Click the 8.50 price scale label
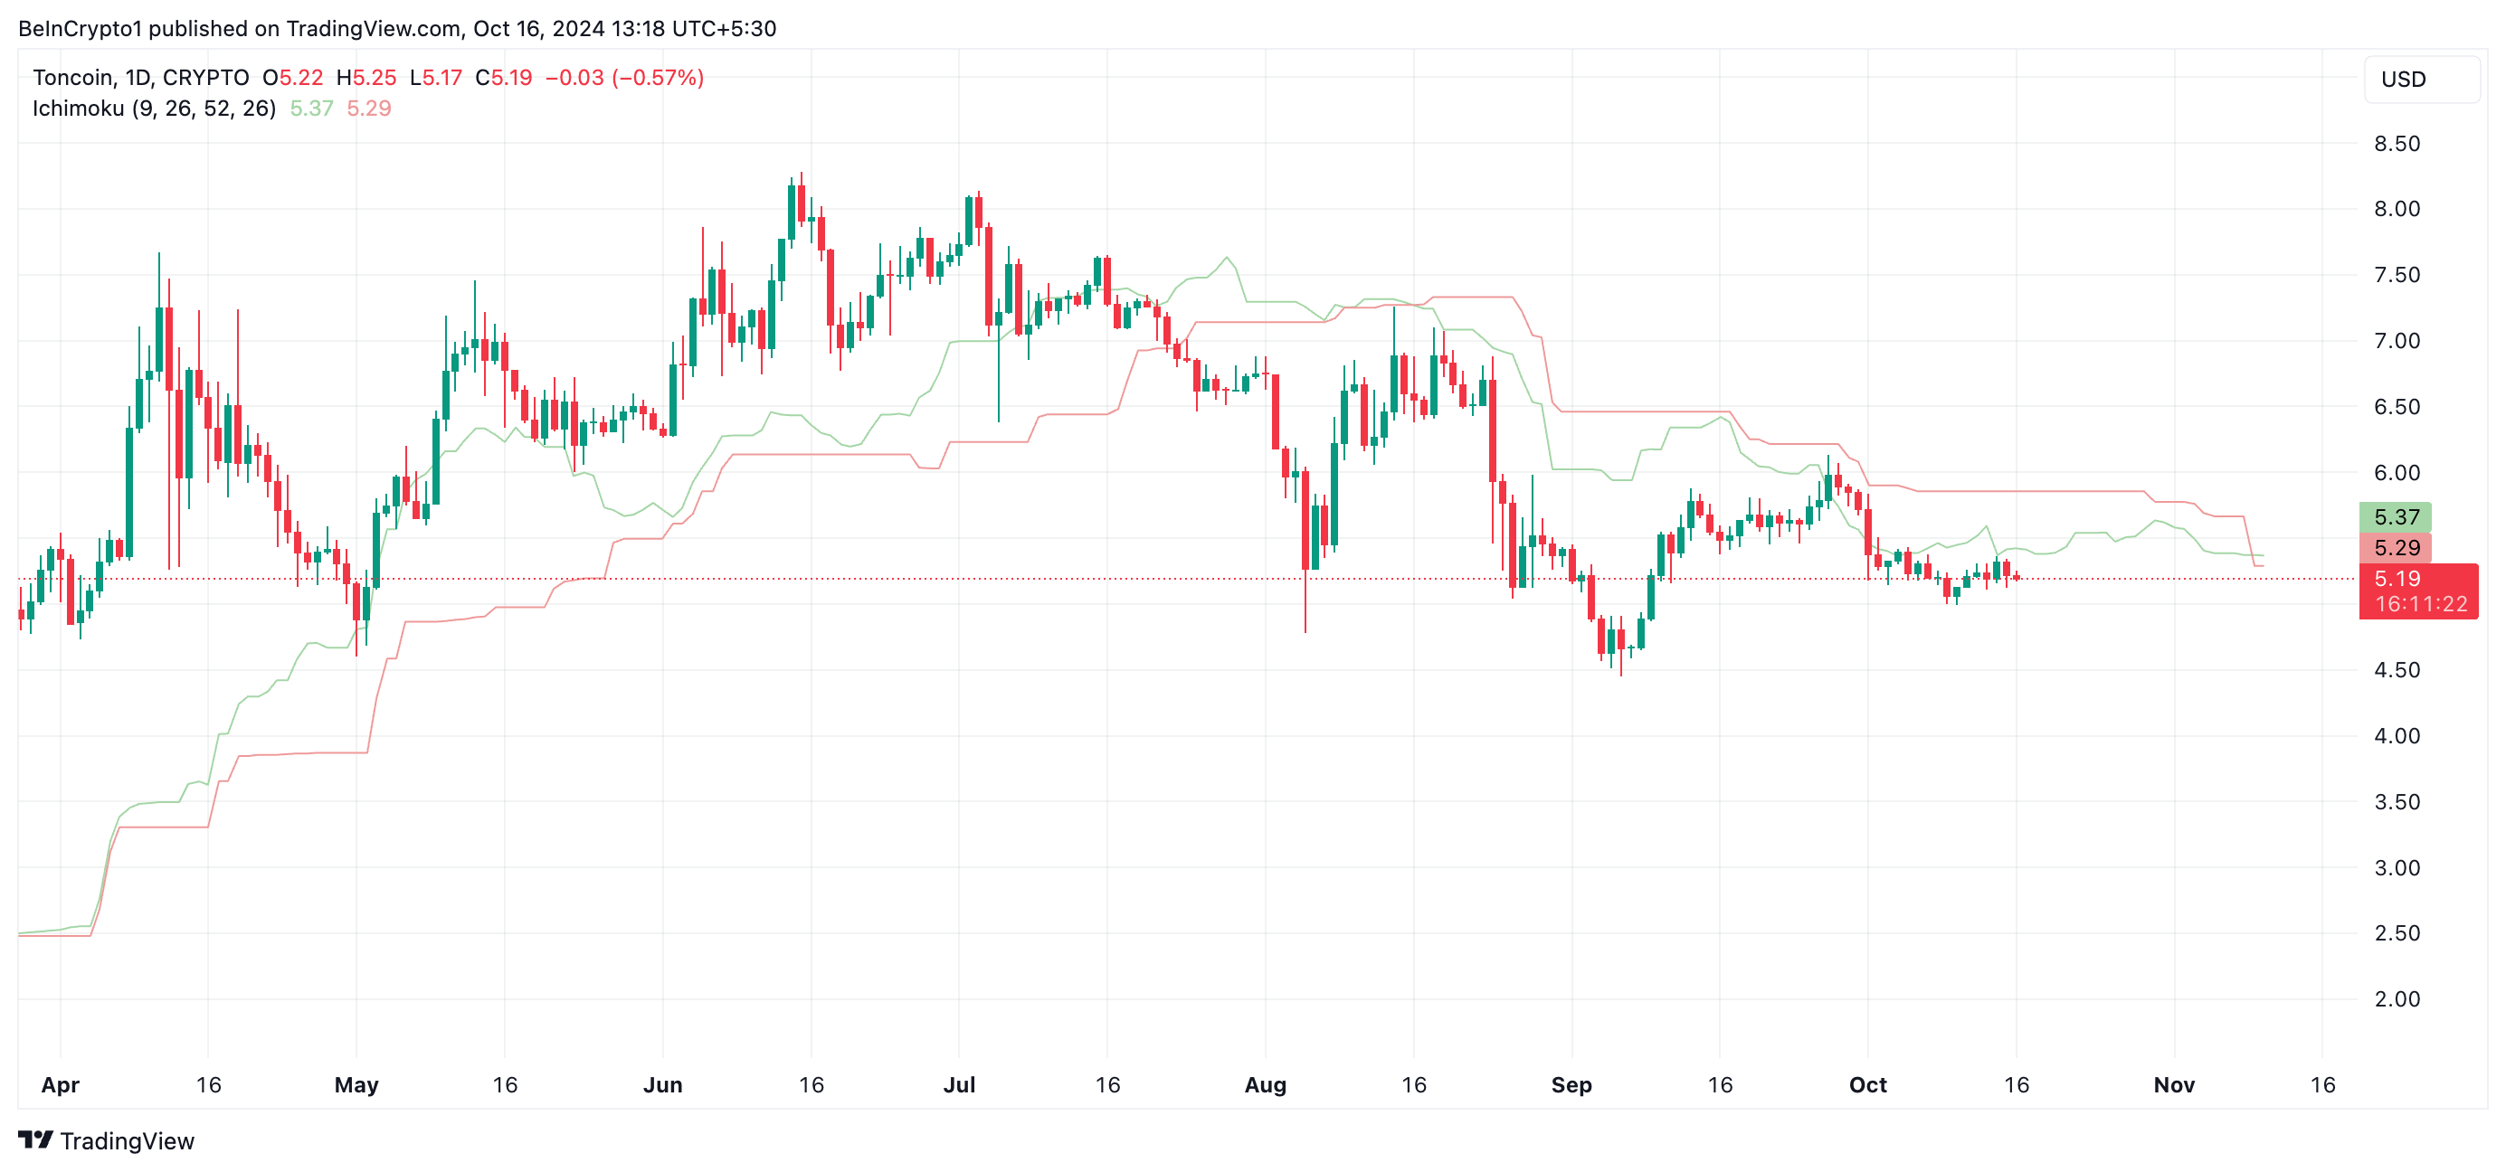Image resolution: width=2506 pixels, height=1172 pixels. click(x=2396, y=144)
